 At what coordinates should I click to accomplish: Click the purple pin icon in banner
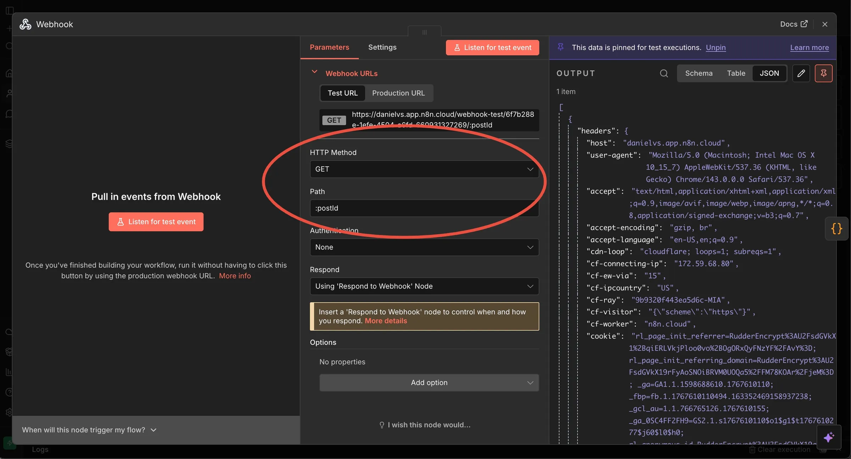pyautogui.click(x=561, y=47)
